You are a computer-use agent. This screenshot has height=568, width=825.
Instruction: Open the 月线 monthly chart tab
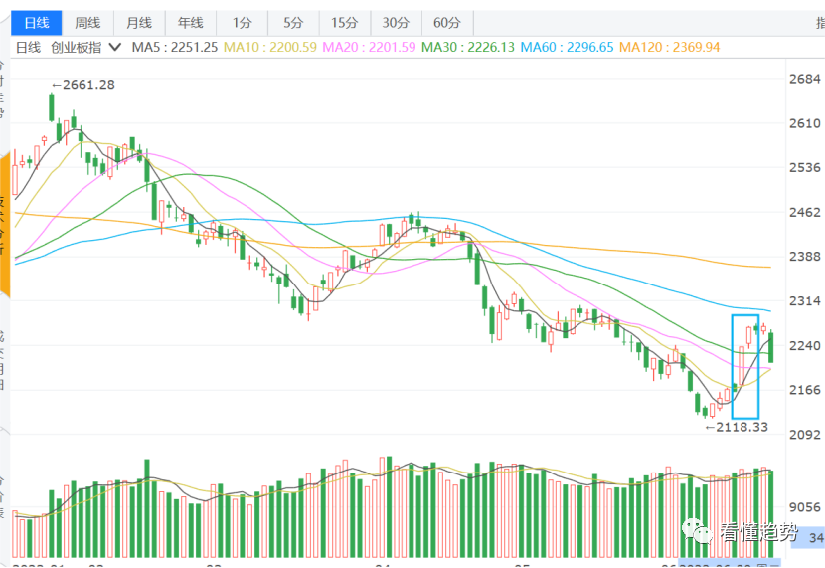coord(139,23)
